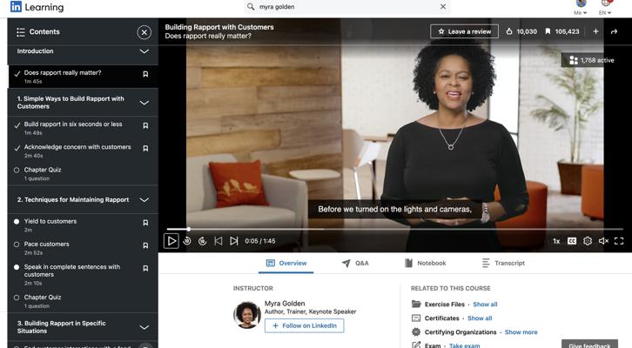Skip forward 10 seconds in video
The height and width of the screenshot is (348, 632).
coord(203,241)
